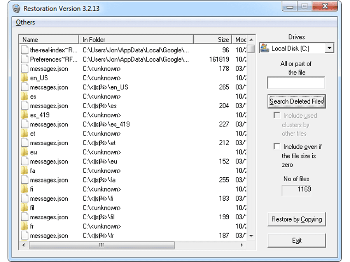Click file icon of messages.json size 152
350x262 pixels.
pyautogui.click(x=25, y=161)
